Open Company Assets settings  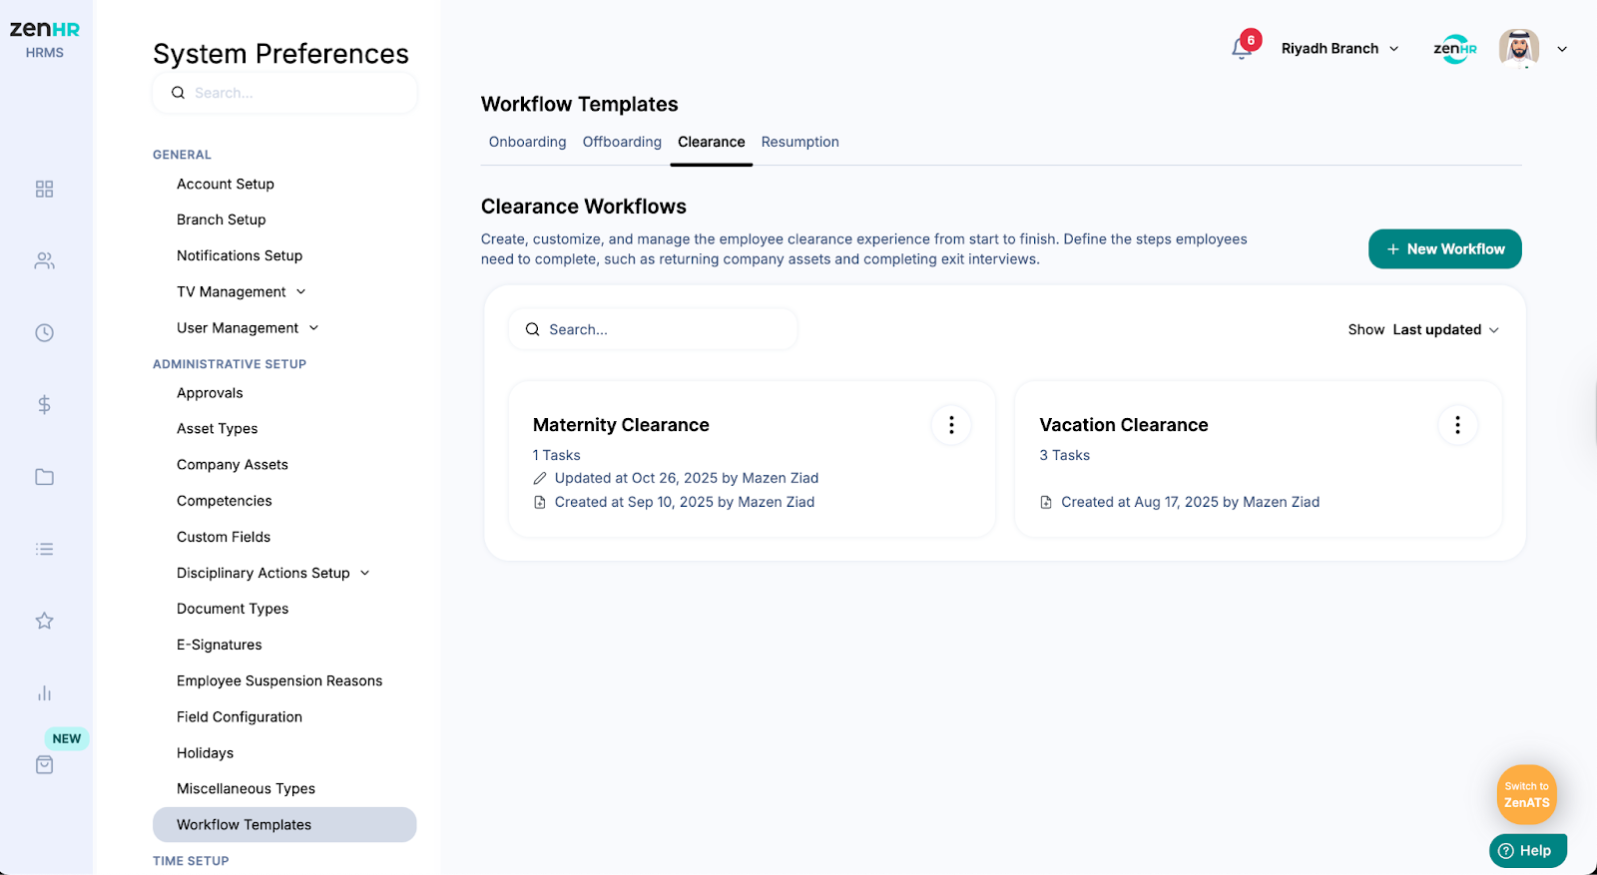pyautogui.click(x=233, y=465)
